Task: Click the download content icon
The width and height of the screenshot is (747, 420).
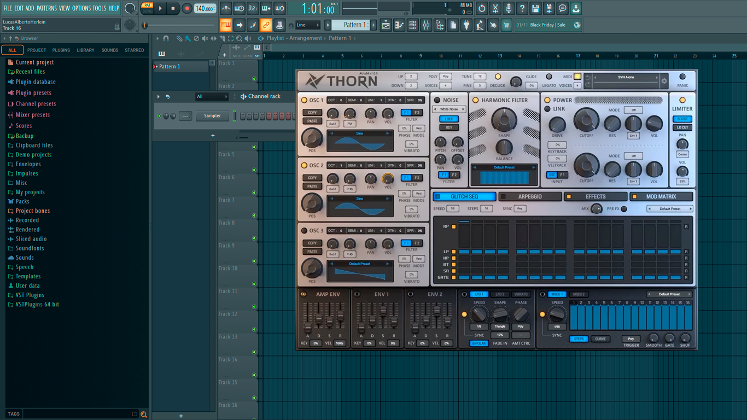Action: click(576, 8)
